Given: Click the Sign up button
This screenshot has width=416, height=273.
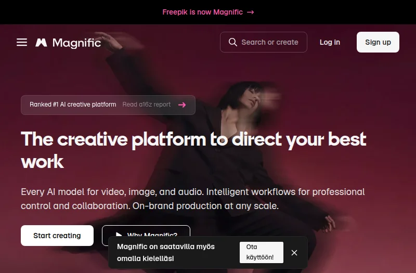Looking at the screenshot, I should tap(378, 42).
